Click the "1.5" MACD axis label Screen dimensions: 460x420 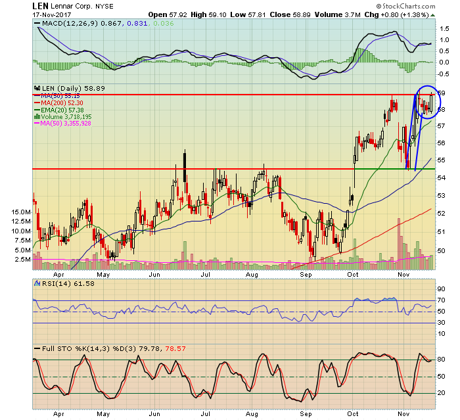pos(444,29)
